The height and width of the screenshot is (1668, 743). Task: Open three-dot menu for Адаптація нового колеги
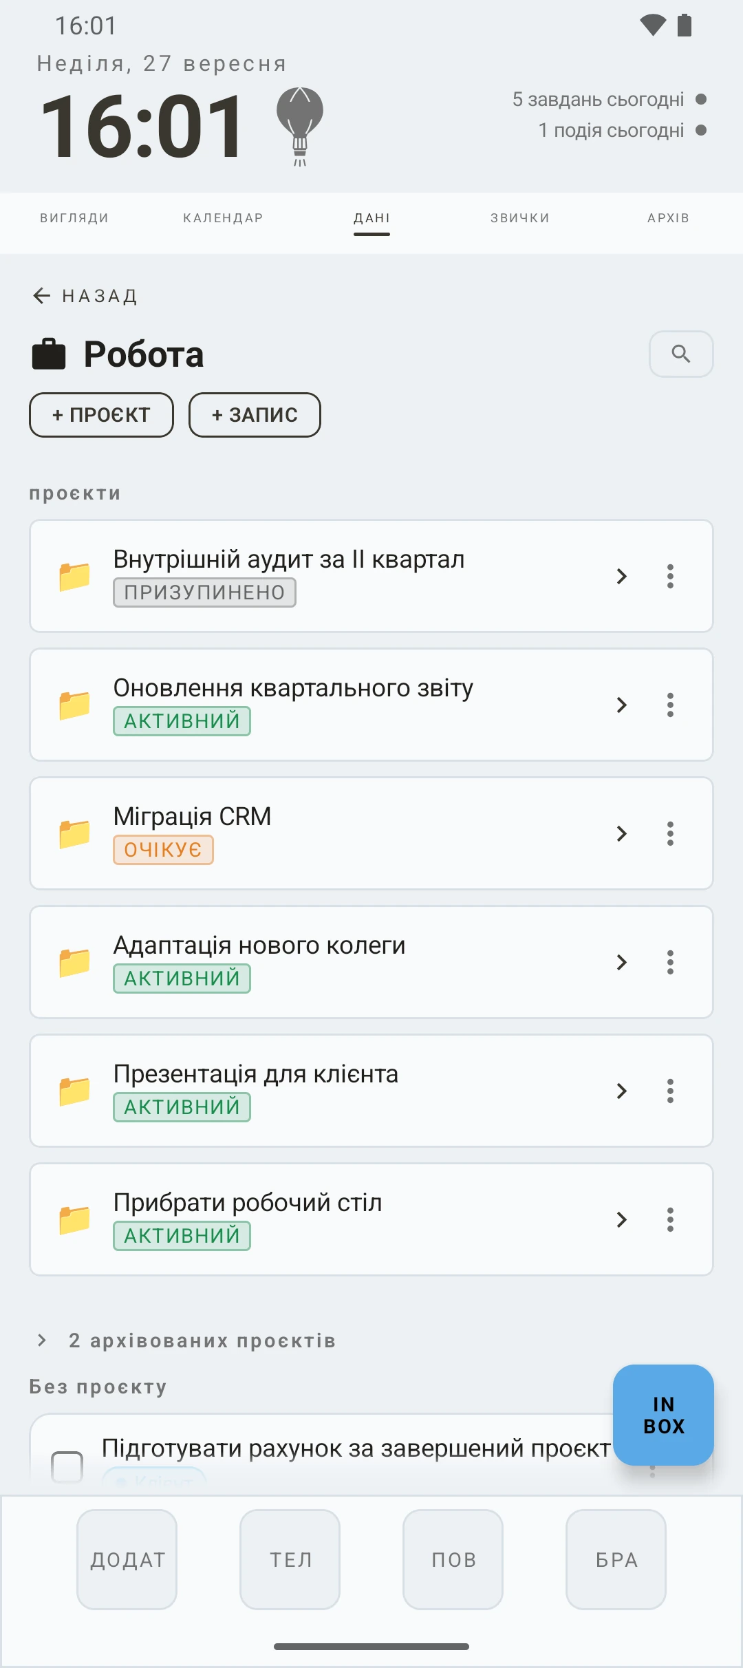click(x=670, y=962)
